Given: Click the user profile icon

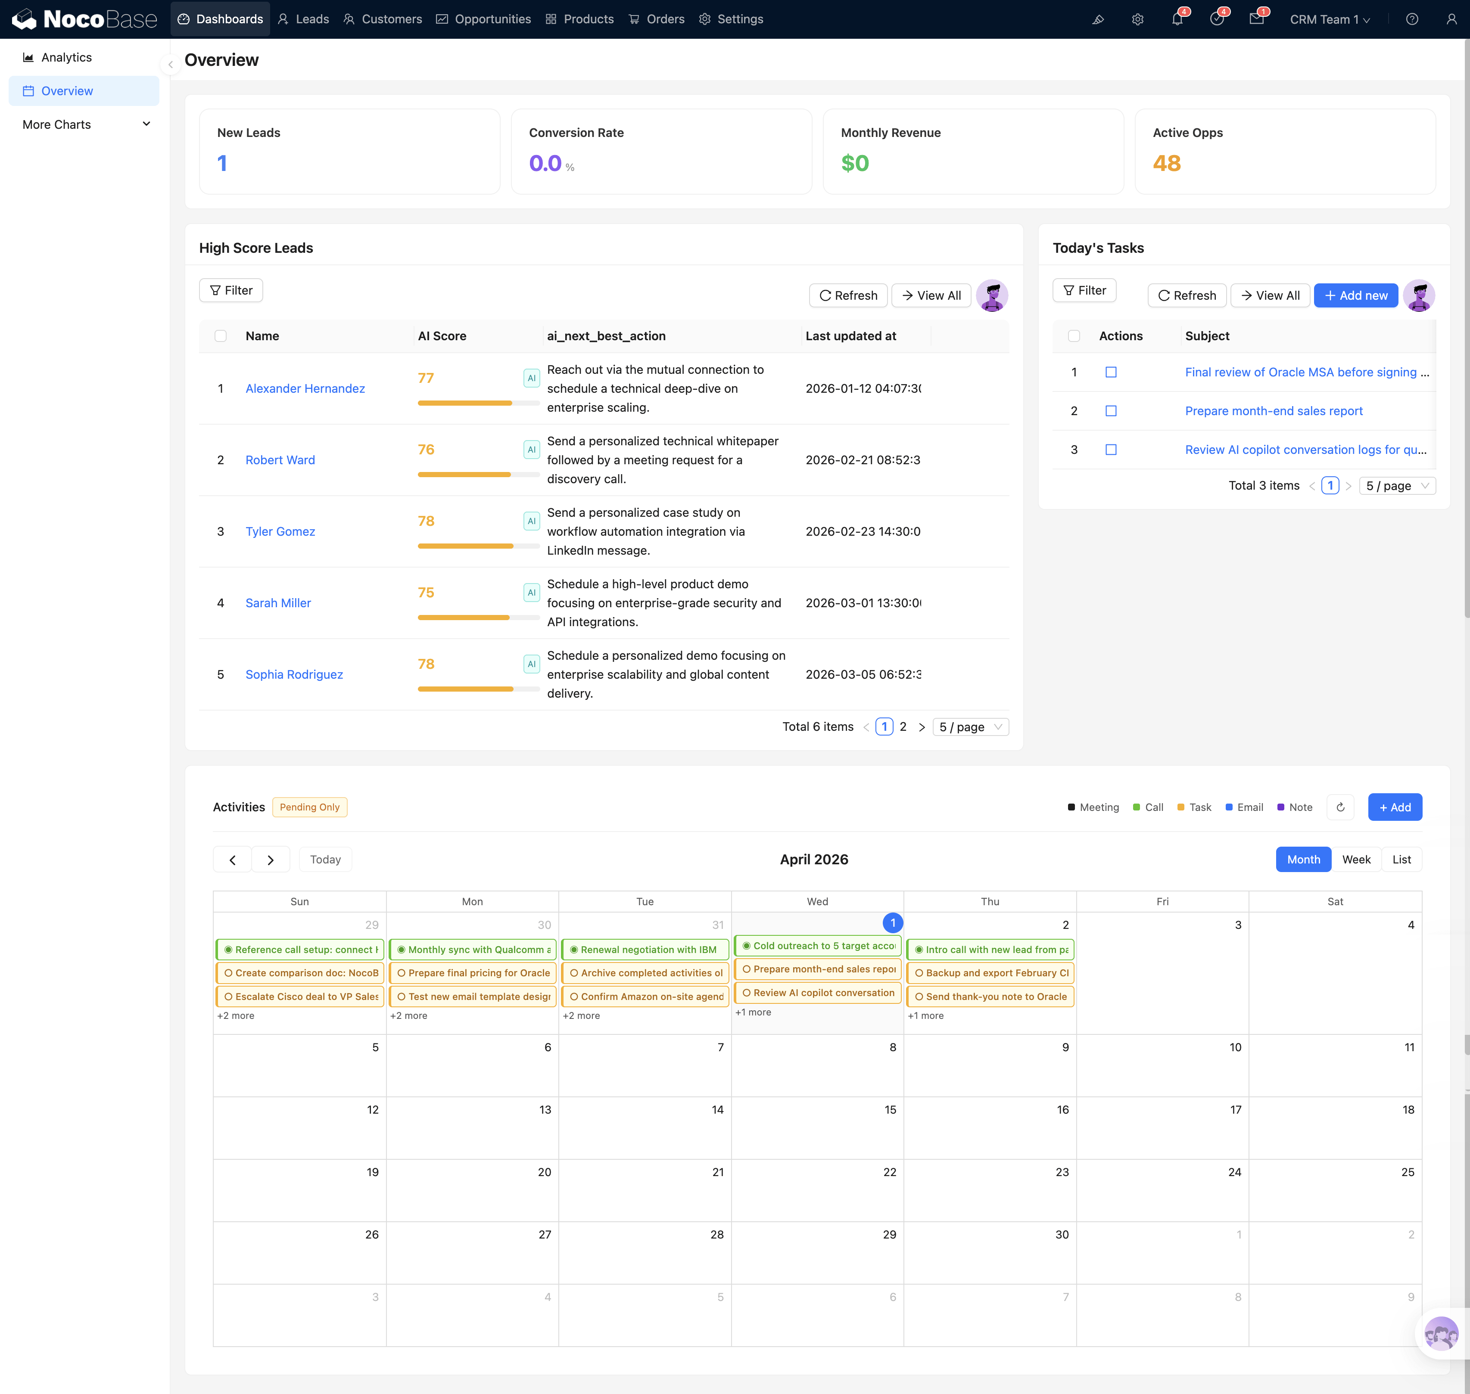Looking at the screenshot, I should click(1451, 19).
